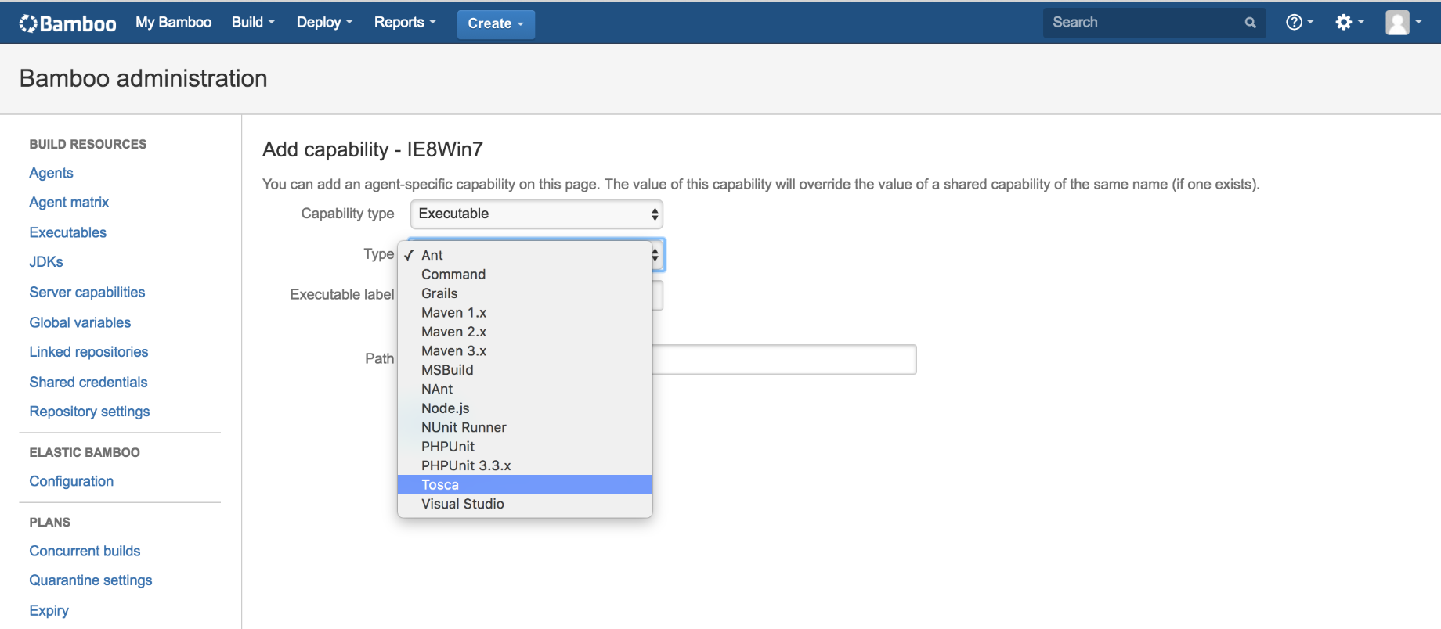Select Ant from the Type list
1441x629 pixels.
(525, 255)
